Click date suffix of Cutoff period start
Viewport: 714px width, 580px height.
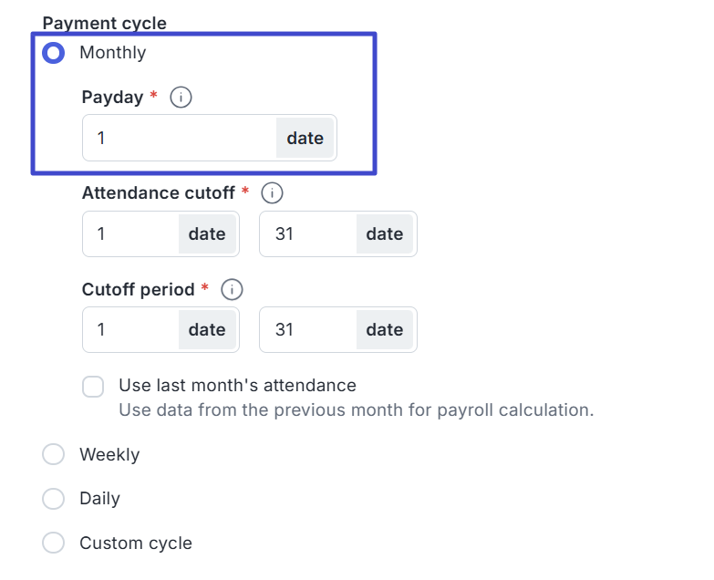207,329
